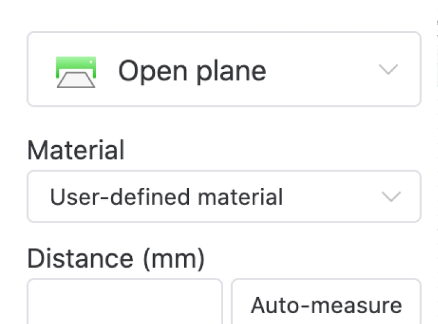Click the chevron in the Material selector
The image size is (438, 324).
(391, 197)
